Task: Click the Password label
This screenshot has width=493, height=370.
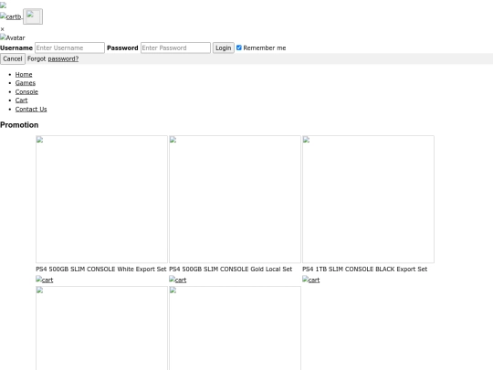Action: coord(122,48)
